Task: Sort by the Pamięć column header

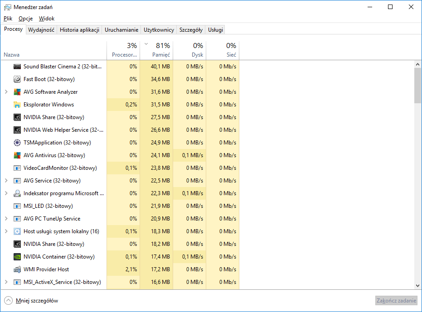Action: coord(156,51)
